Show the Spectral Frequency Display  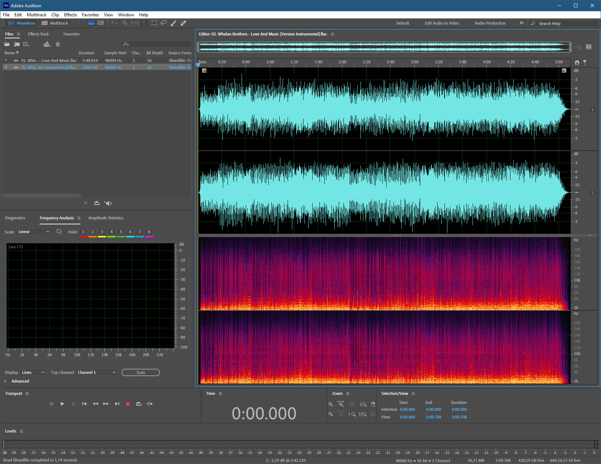[91, 23]
